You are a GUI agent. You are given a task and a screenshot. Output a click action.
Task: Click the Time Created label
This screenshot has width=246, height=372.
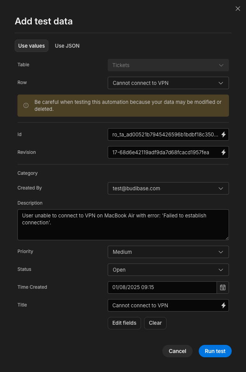coord(32,287)
